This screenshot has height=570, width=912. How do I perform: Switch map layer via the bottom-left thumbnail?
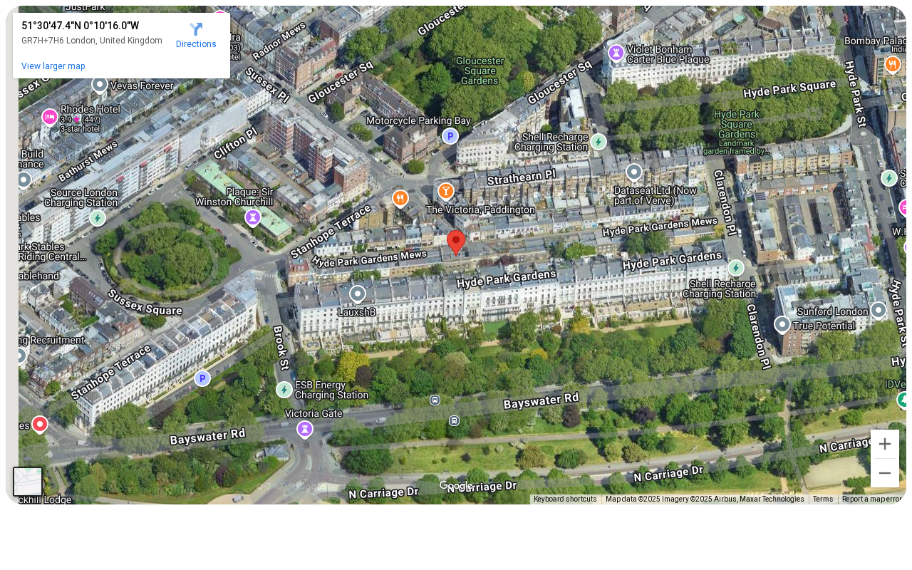(x=28, y=482)
